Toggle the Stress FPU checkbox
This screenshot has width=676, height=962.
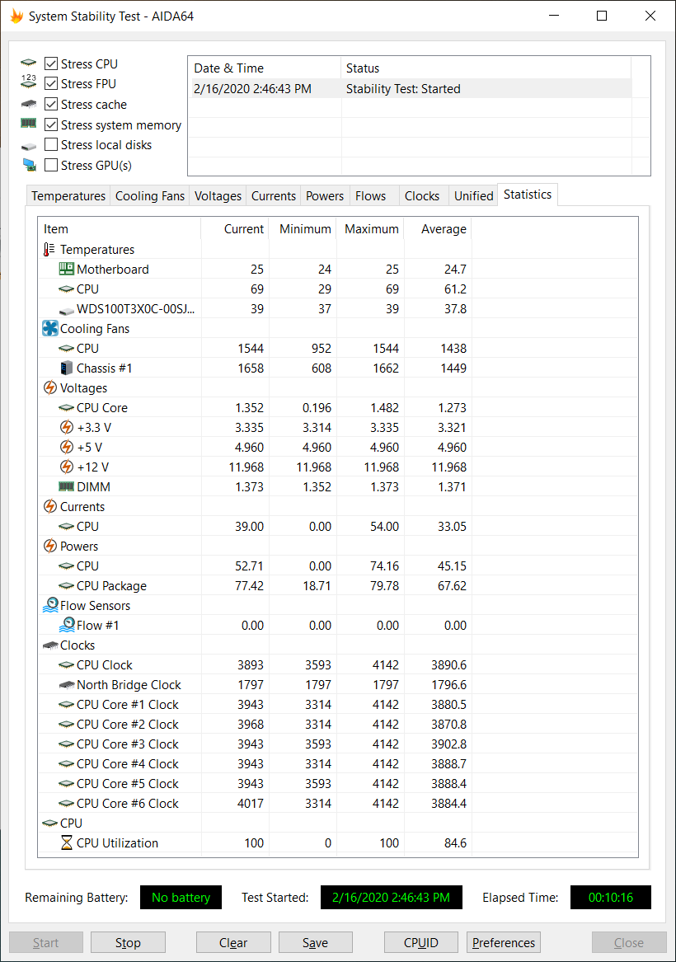pyautogui.click(x=52, y=84)
